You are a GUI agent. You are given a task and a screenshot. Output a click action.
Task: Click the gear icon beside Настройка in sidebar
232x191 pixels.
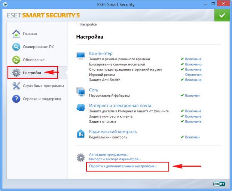(16, 73)
